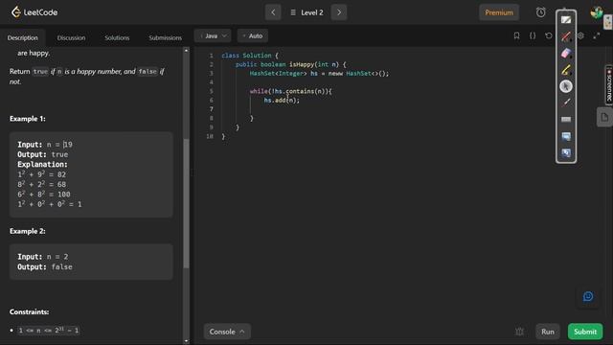Switch to the Description tab

tap(23, 37)
